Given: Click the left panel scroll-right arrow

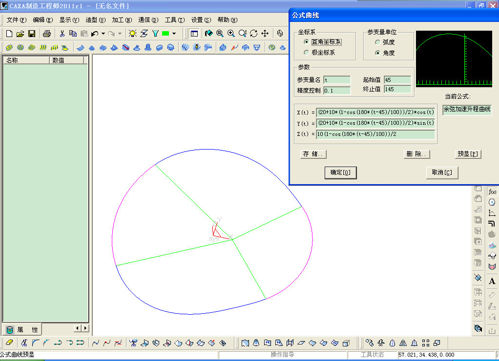Looking at the screenshot, I should point(85,328).
